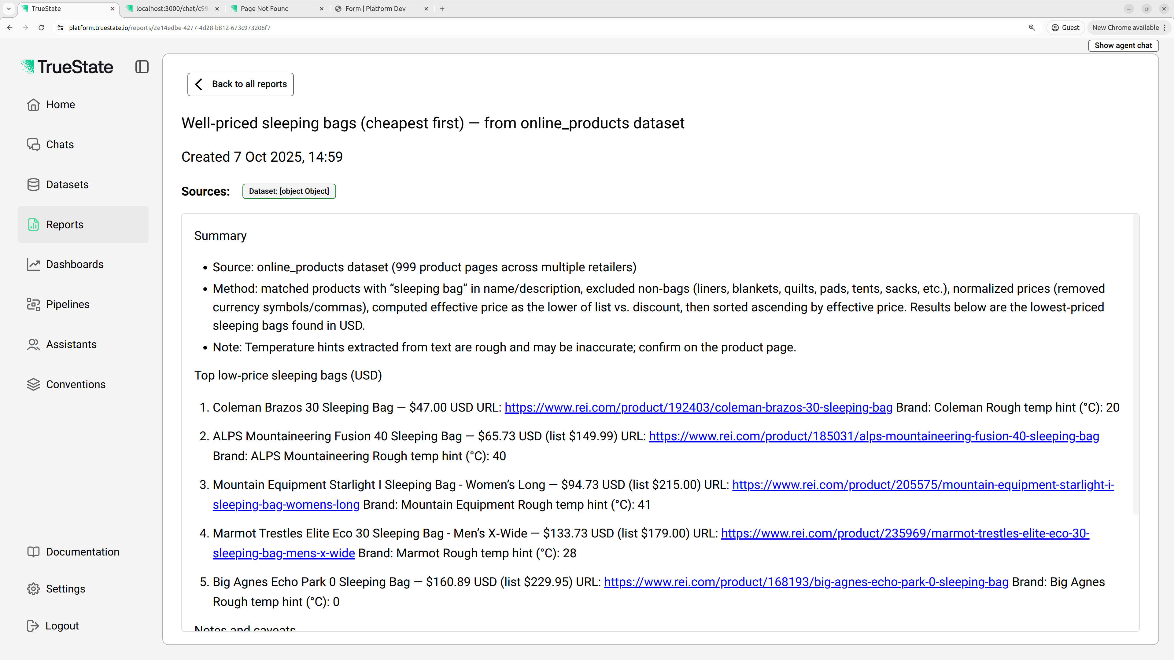
Task: Open Settings gear in sidebar
Action: (33, 589)
